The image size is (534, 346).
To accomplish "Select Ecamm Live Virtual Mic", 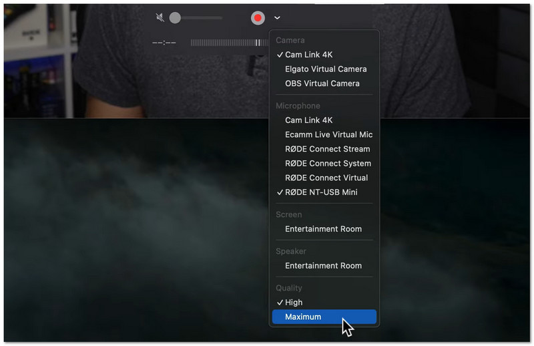I will click(324, 135).
